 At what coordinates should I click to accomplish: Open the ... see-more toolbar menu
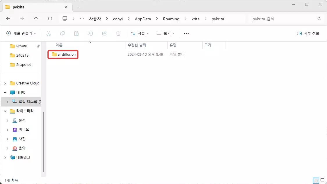186,33
